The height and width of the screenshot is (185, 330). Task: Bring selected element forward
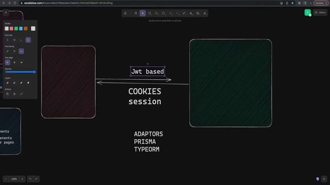click(x=21, y=83)
